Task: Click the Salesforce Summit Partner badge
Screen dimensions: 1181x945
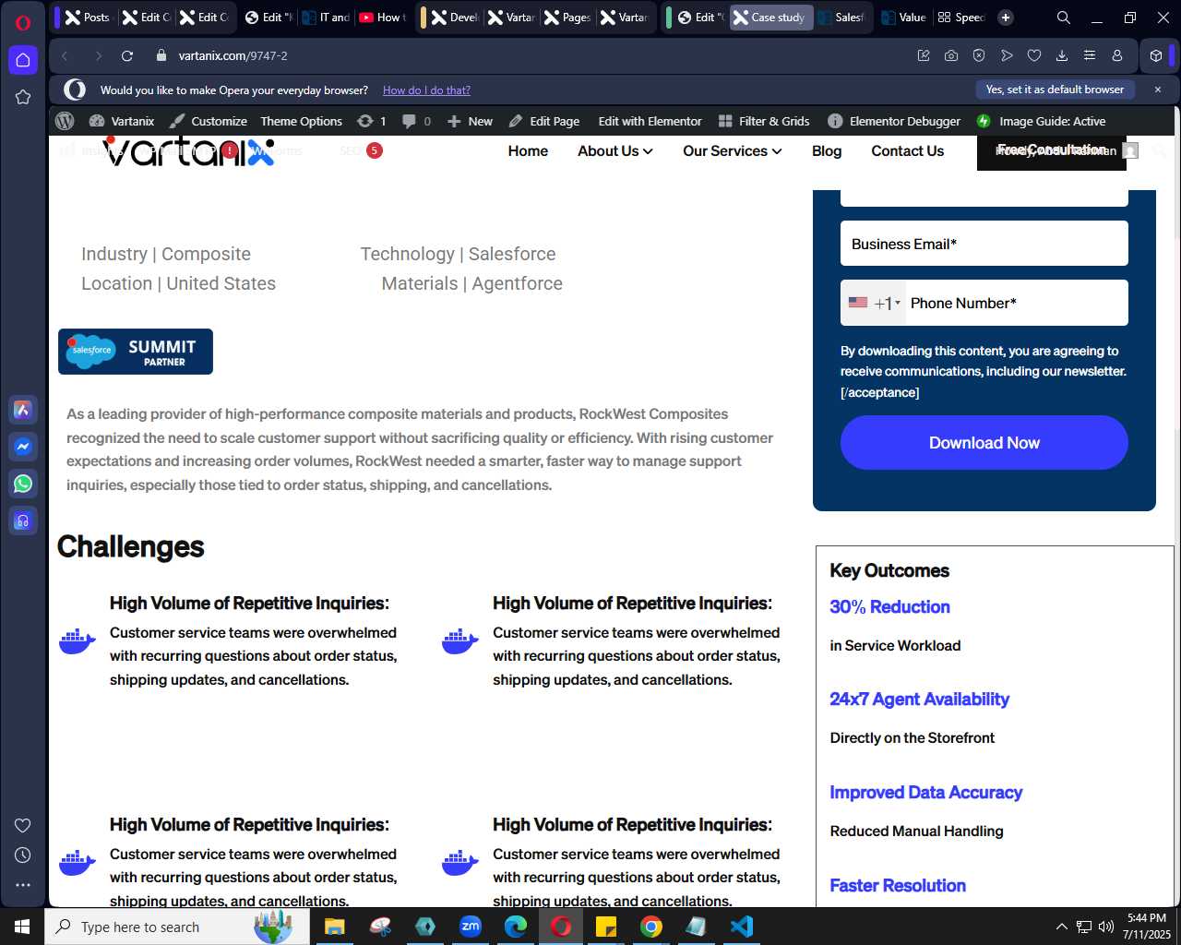Action: pyautogui.click(x=136, y=352)
